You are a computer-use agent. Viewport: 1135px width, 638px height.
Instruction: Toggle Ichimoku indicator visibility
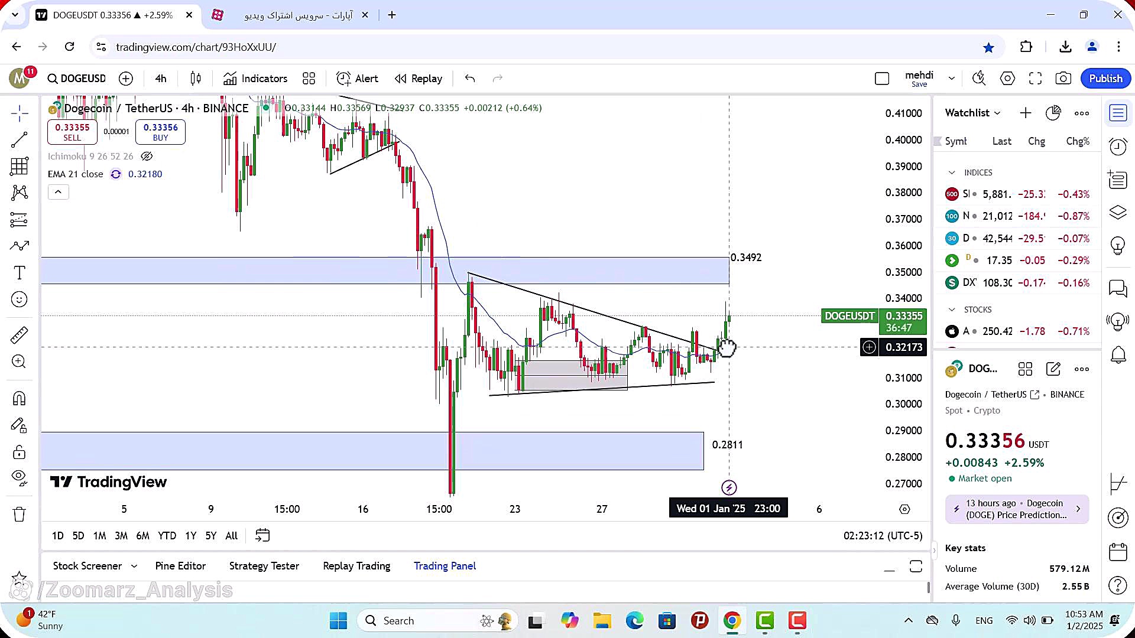click(147, 157)
